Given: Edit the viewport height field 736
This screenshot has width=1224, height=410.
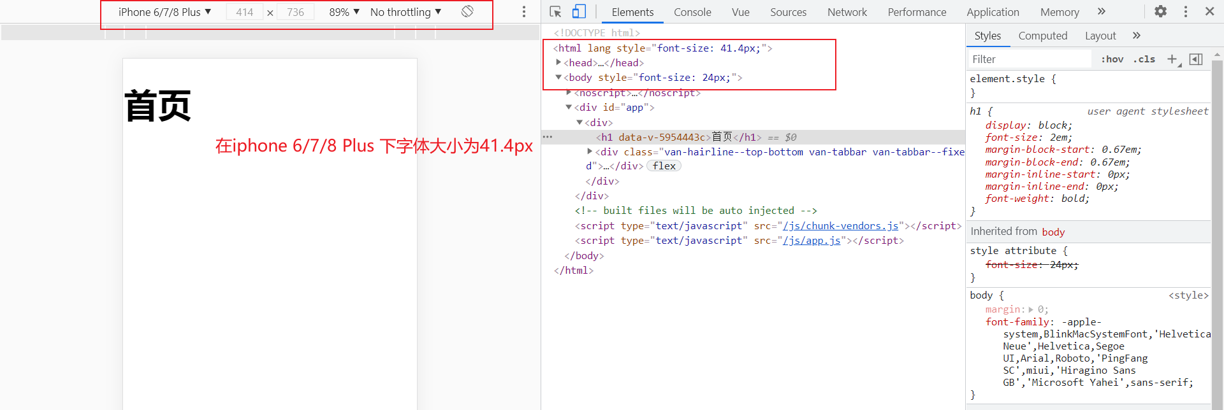Looking at the screenshot, I should [296, 12].
